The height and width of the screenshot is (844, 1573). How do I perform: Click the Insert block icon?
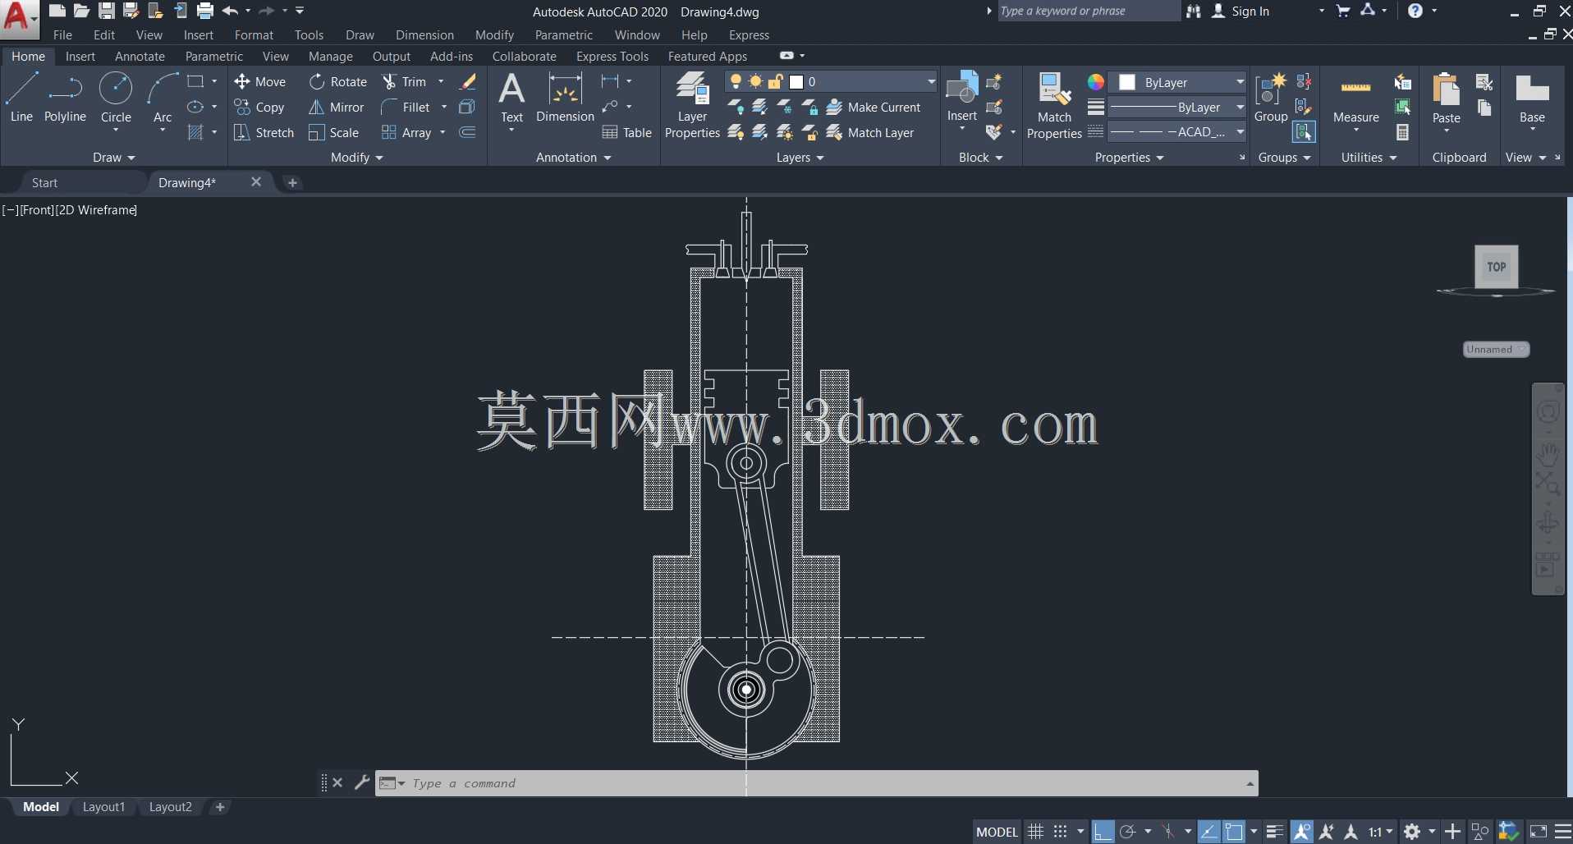(x=961, y=89)
